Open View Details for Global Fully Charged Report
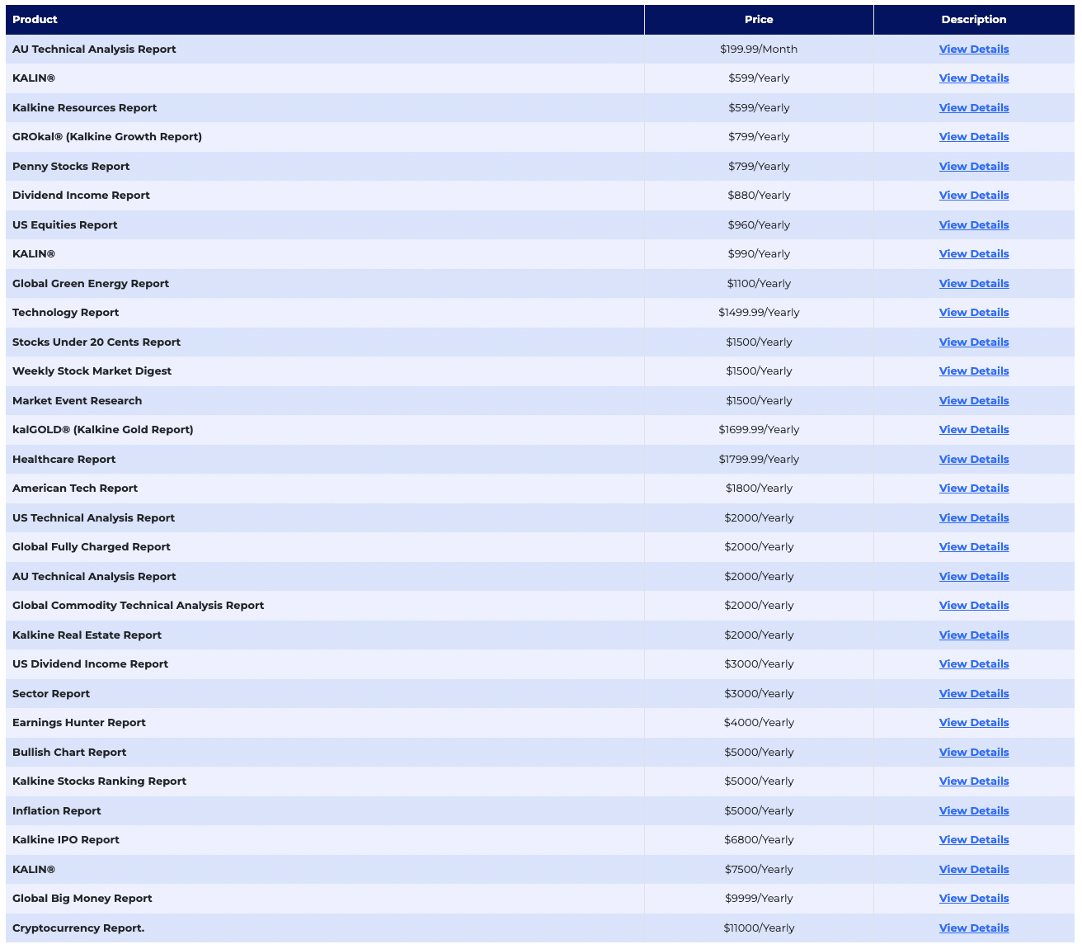 point(974,546)
